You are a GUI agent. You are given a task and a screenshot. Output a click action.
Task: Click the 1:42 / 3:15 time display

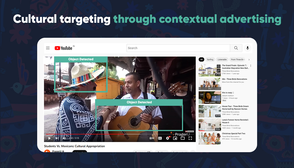74,138
